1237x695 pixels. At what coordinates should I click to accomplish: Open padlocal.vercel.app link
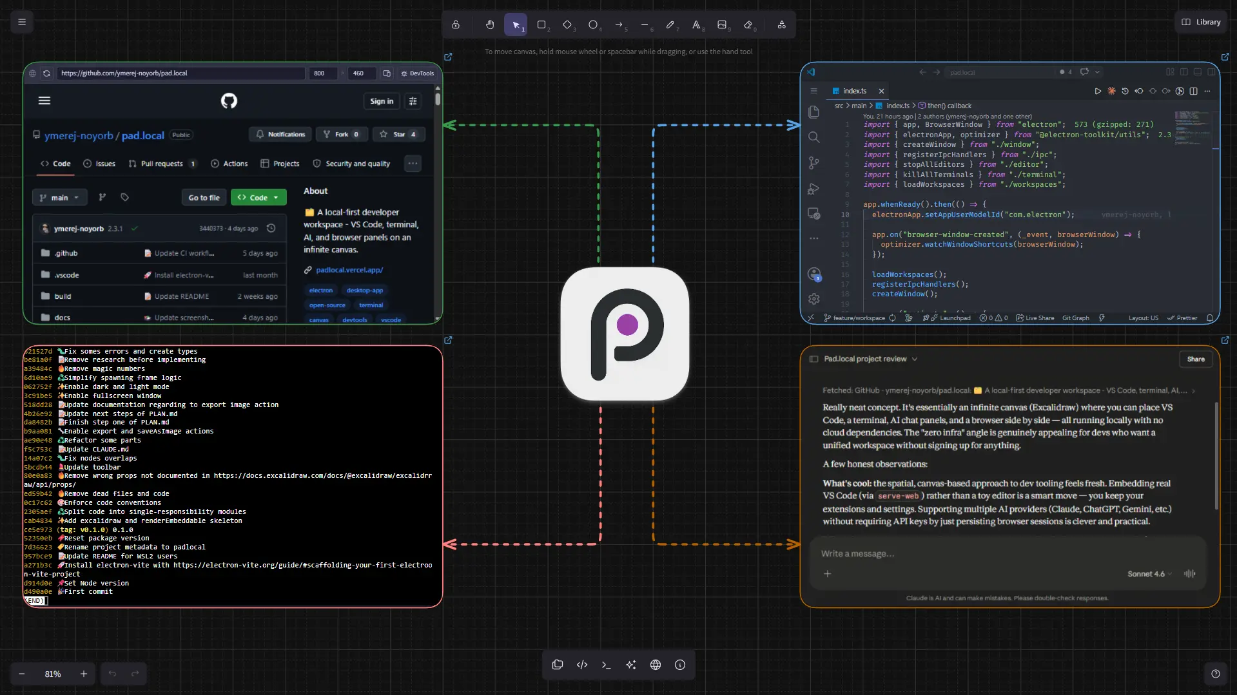pos(349,270)
